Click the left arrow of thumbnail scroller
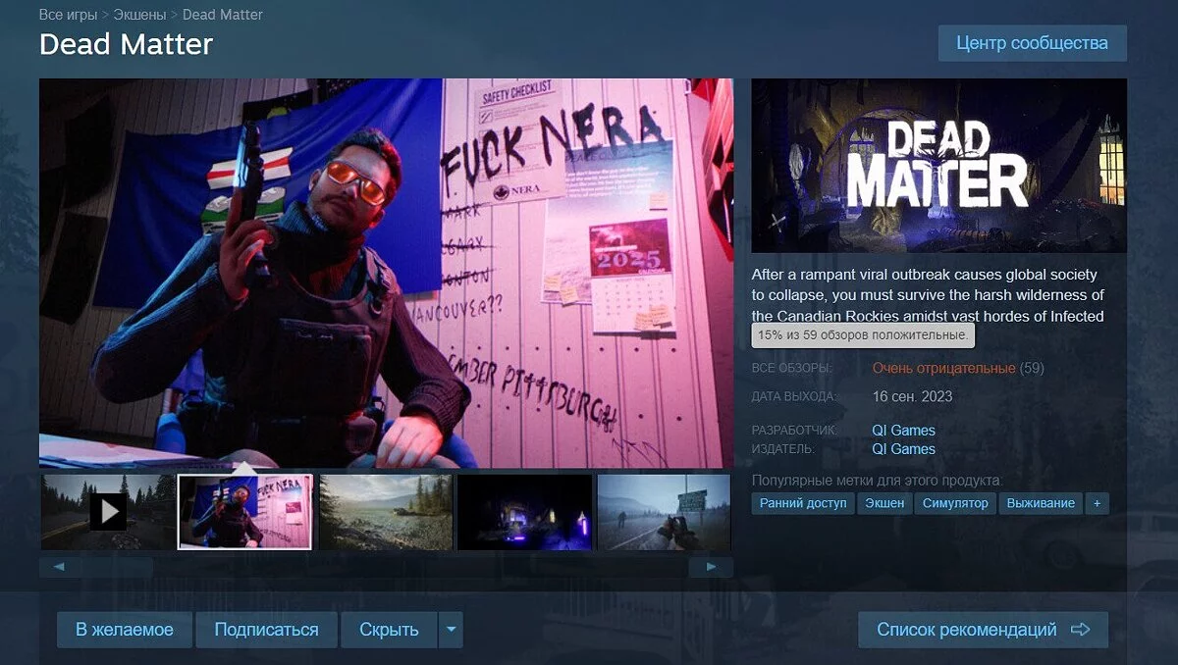 pos(60,567)
